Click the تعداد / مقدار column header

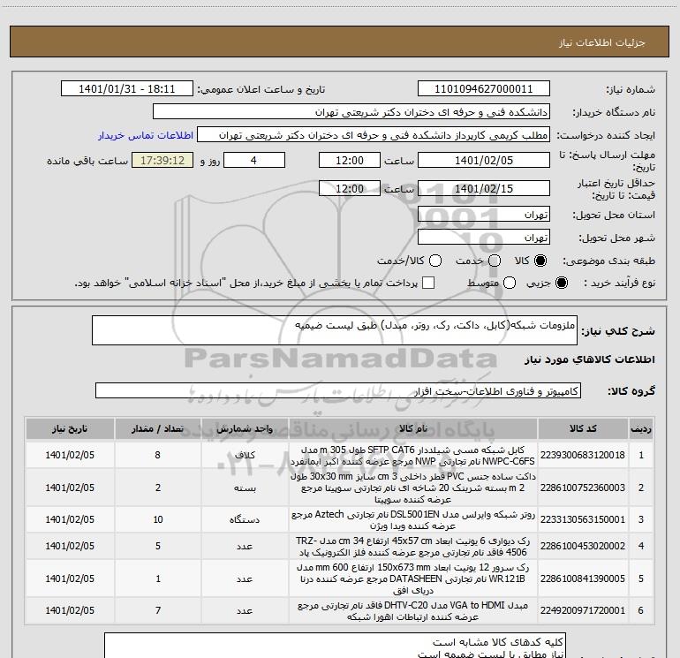click(x=158, y=429)
